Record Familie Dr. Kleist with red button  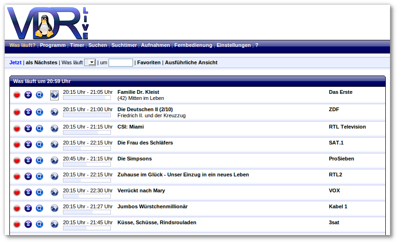point(17,95)
